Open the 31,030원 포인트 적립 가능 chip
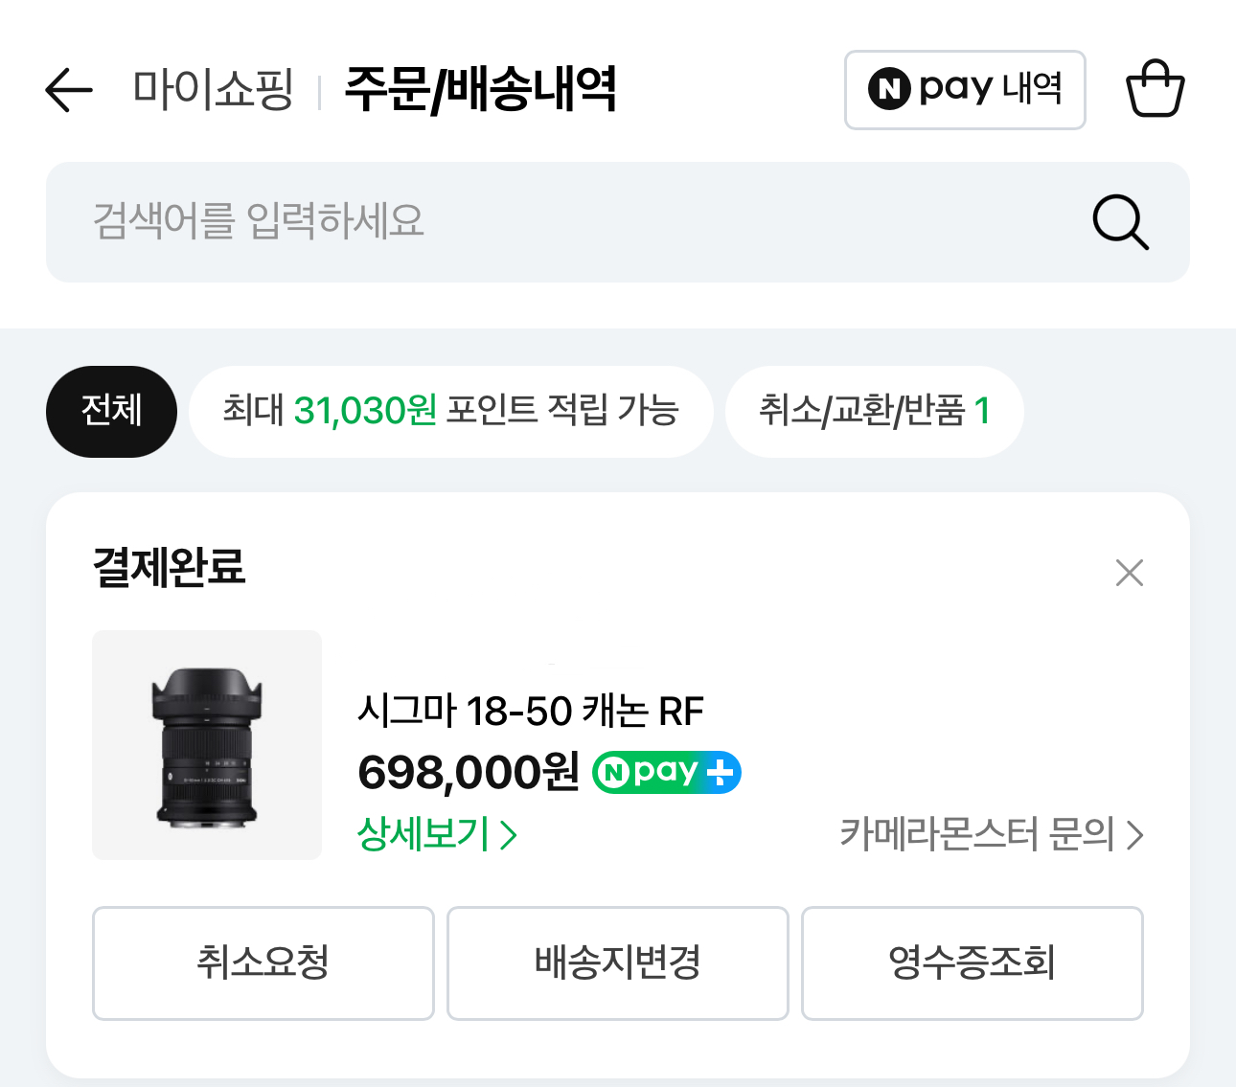The width and height of the screenshot is (1236, 1087). click(451, 411)
